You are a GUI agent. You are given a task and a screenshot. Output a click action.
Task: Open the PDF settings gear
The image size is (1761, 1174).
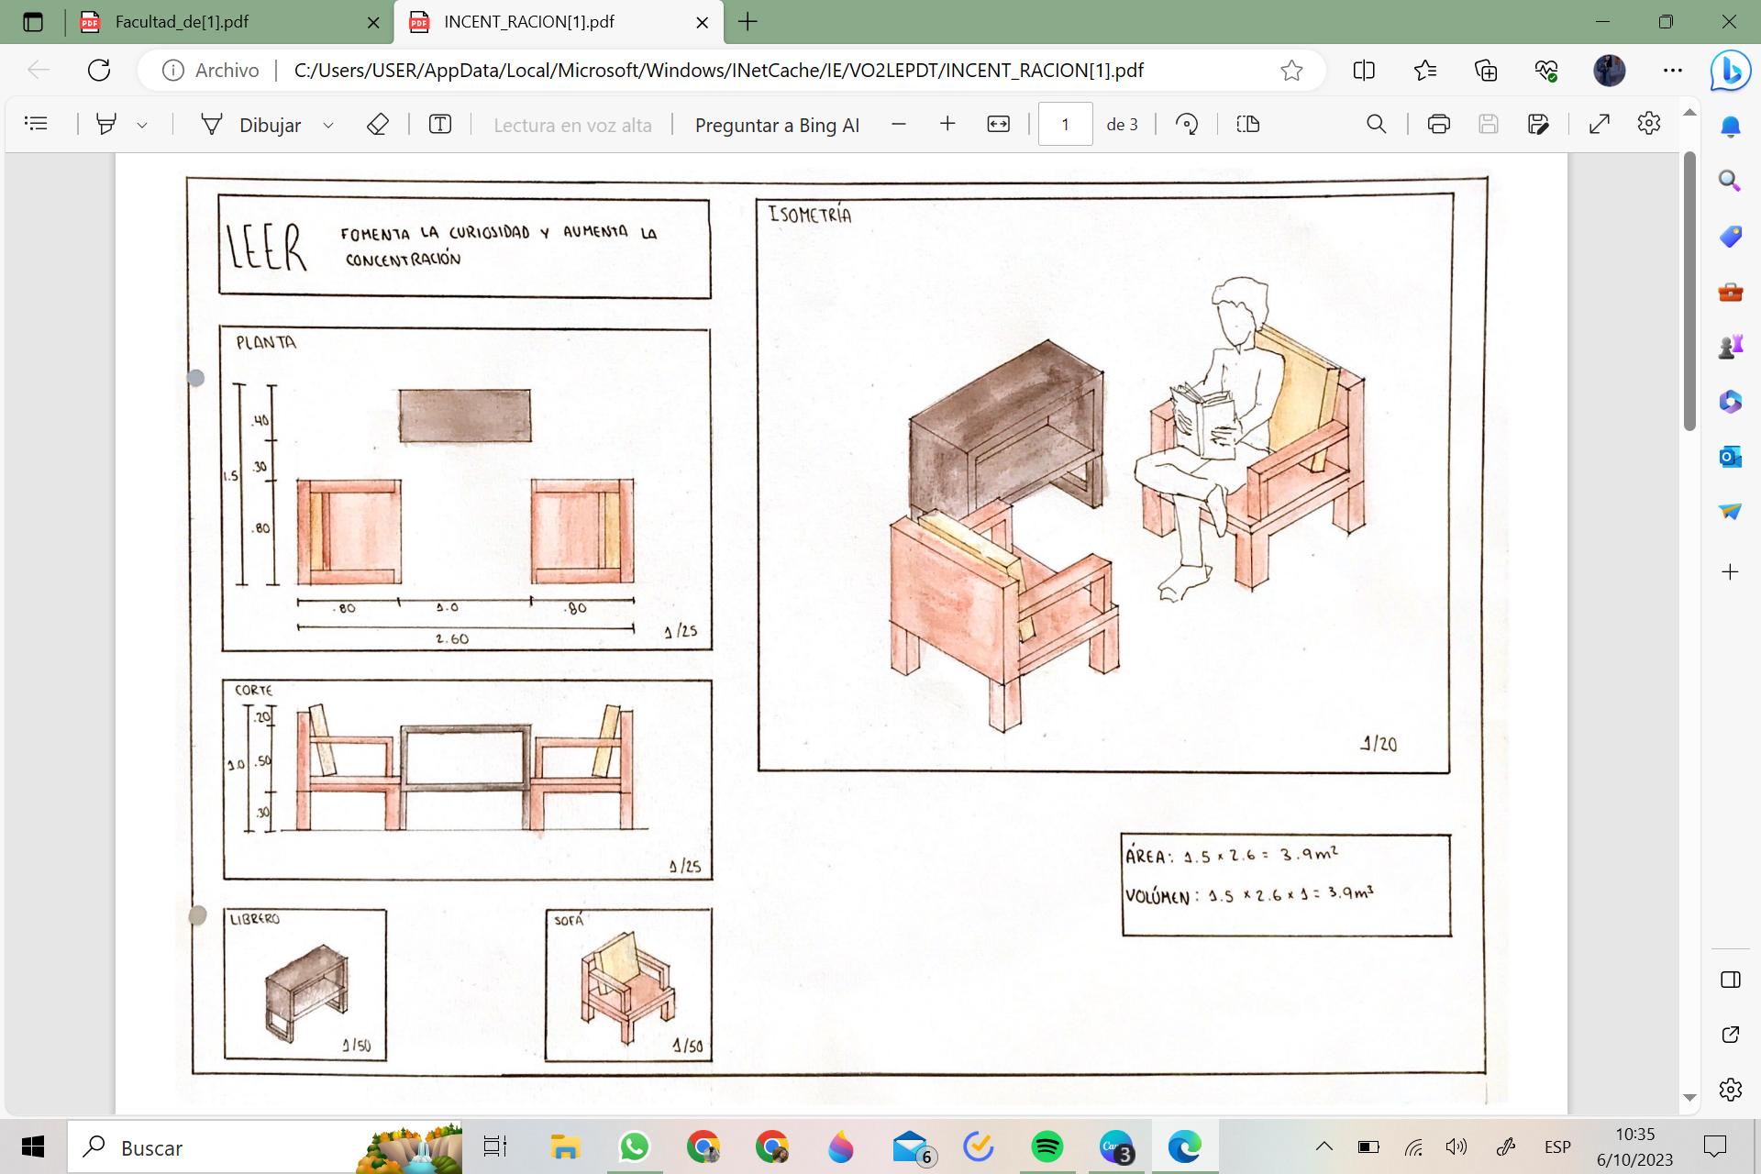pos(1648,124)
